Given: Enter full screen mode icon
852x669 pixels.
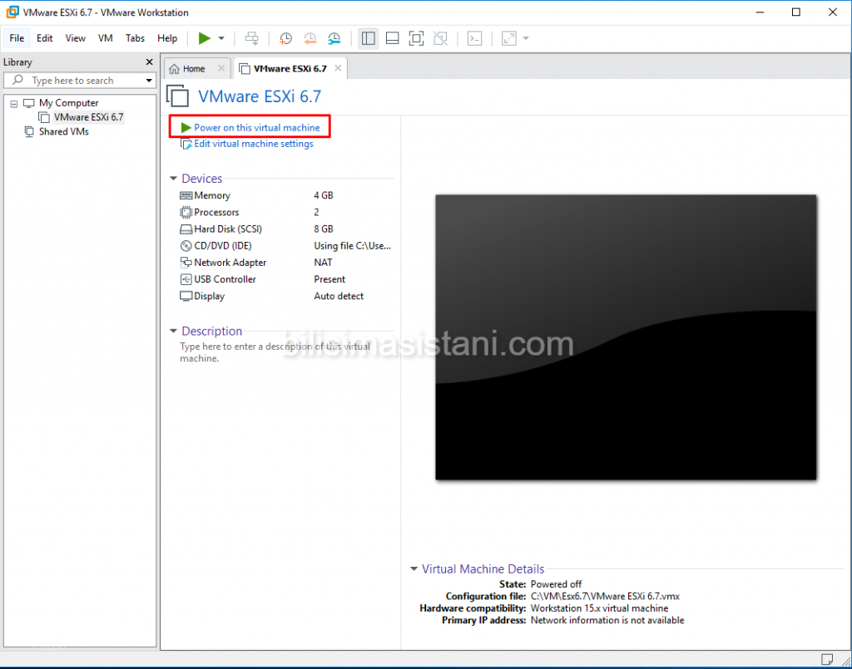Looking at the screenshot, I should tap(416, 38).
